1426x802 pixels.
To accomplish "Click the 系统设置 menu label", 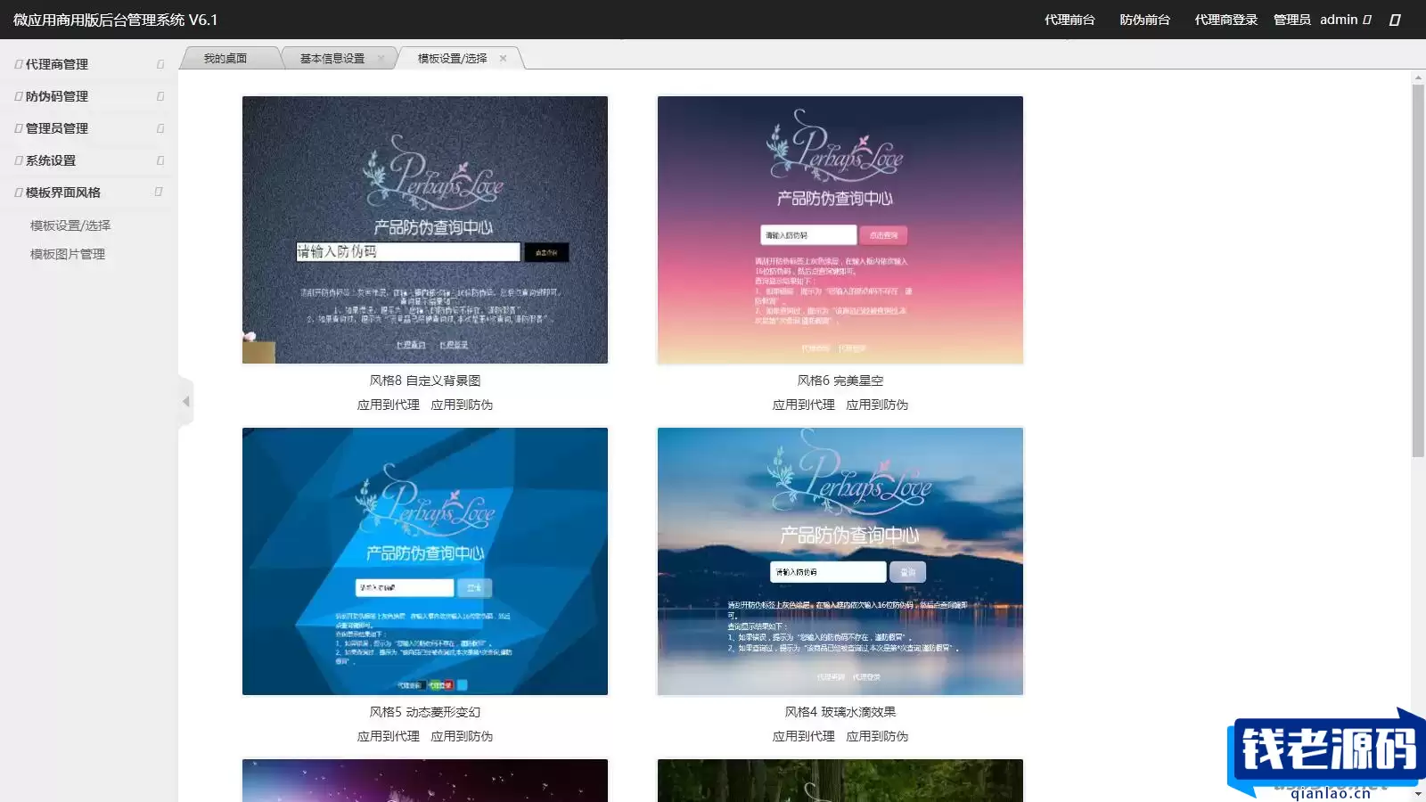I will [x=51, y=160].
